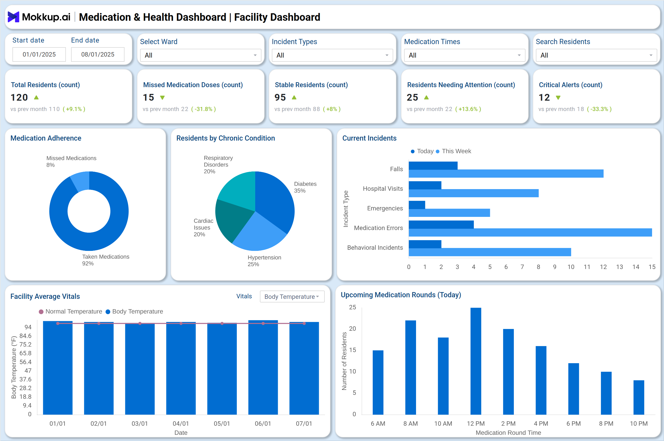Viewport: 664px width, 441px height.
Task: Click the Falls This Week bar
Action: tap(506, 174)
